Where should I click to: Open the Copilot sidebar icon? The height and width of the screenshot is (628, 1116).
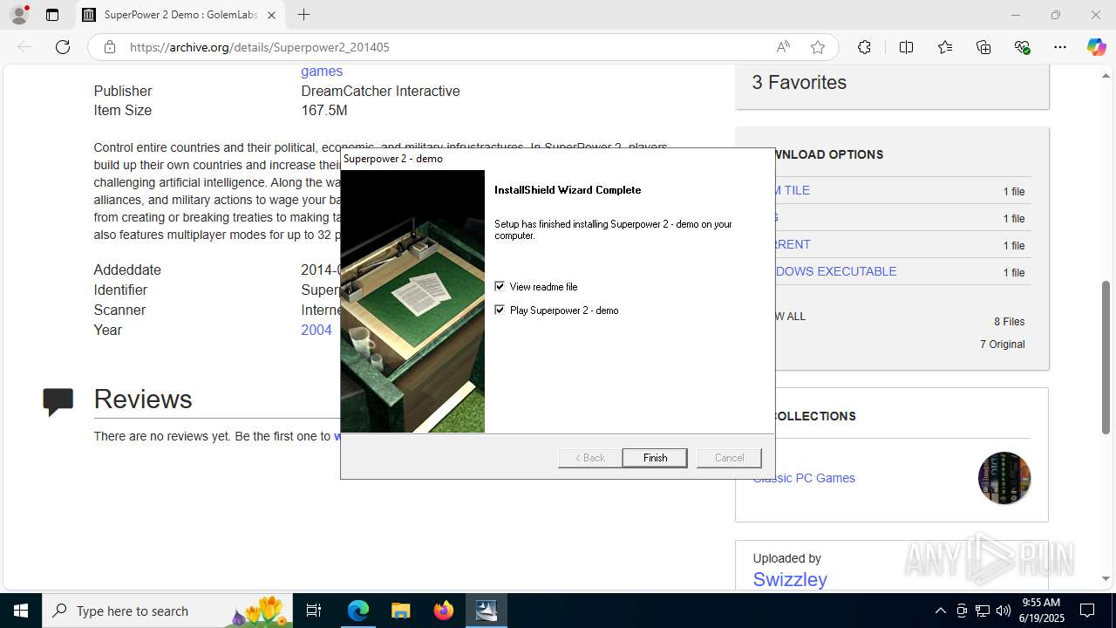[x=1096, y=47]
